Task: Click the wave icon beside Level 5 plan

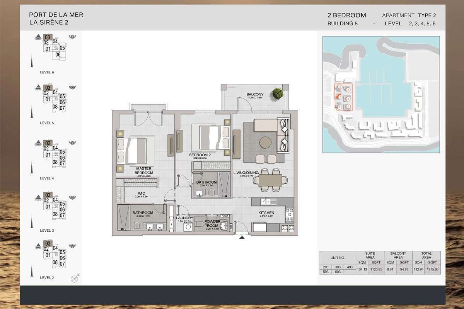Action: 72,88
